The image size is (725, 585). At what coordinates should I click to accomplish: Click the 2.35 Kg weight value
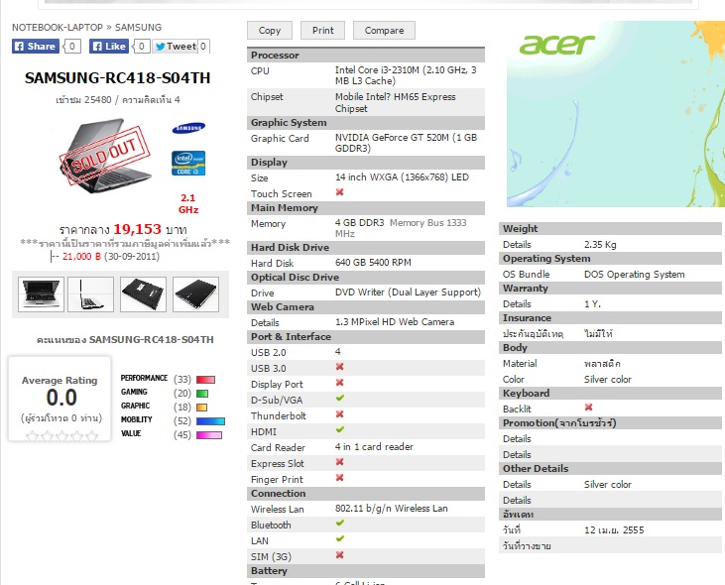(x=600, y=245)
